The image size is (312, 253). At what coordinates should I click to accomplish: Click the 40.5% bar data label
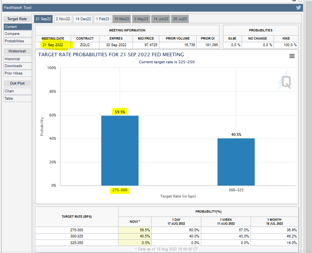(236, 135)
